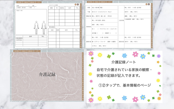Choose 介護記録 tab on the care-assistance page
Screen dimensions: 174x109
coord(96,2)
